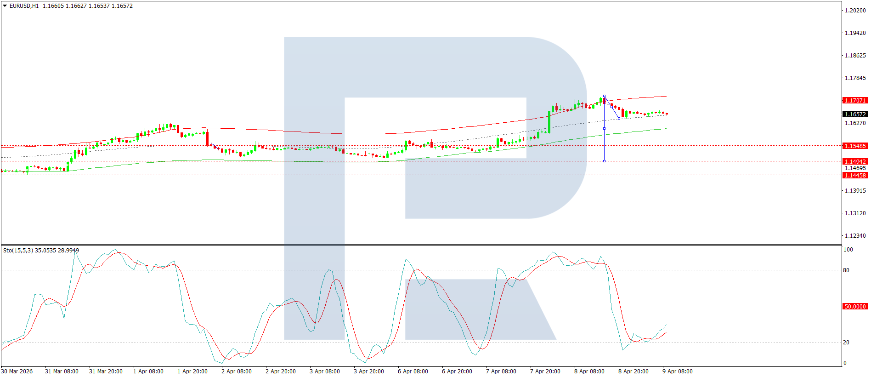This screenshot has width=871, height=377.
Task: Select top handle of vertical line object
Action: click(604, 96)
